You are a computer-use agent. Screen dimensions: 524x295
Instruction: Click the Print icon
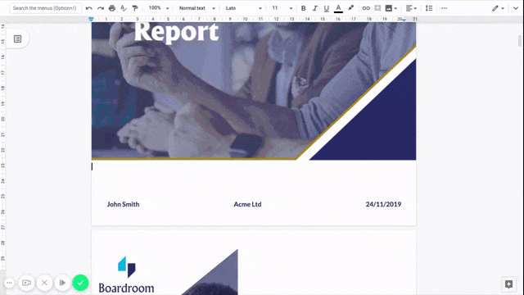click(x=112, y=8)
